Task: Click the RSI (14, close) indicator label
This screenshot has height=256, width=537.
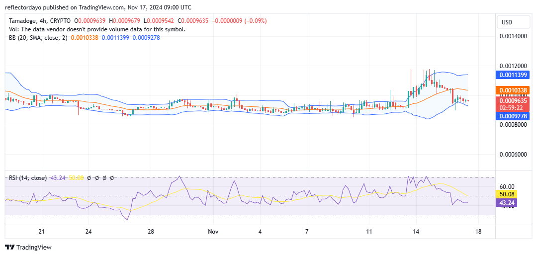Action: tap(28, 178)
